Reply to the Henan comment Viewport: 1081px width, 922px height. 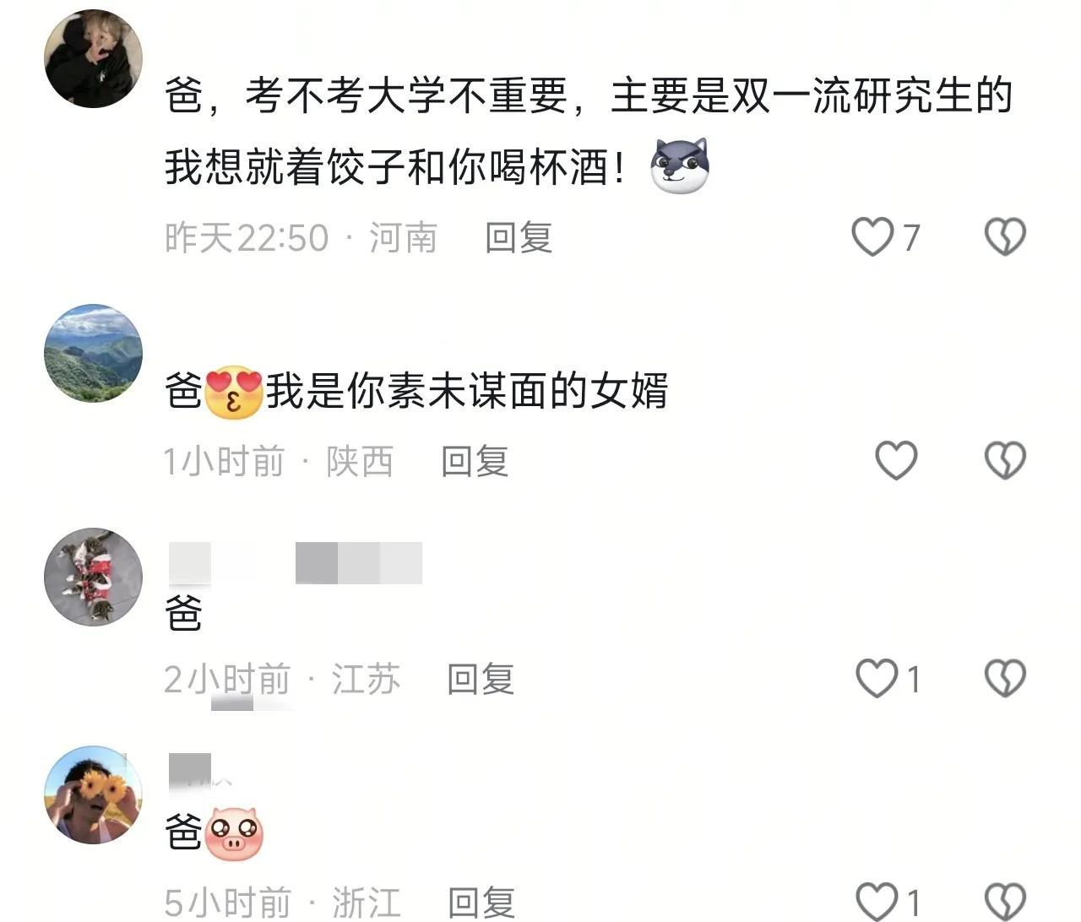519,238
